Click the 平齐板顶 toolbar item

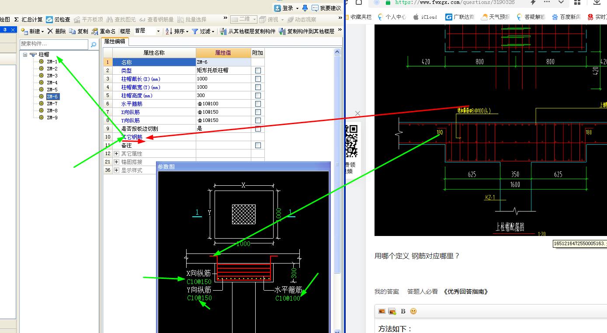point(89,20)
